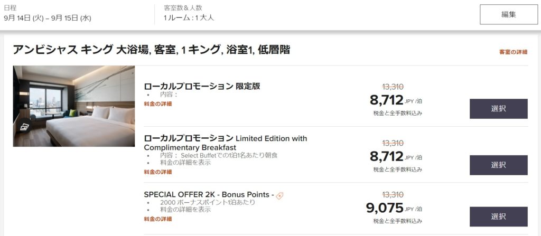Viewport: 541px width, 236px height.
Task: Click the 9,075 JPY price
Action: 385,208
